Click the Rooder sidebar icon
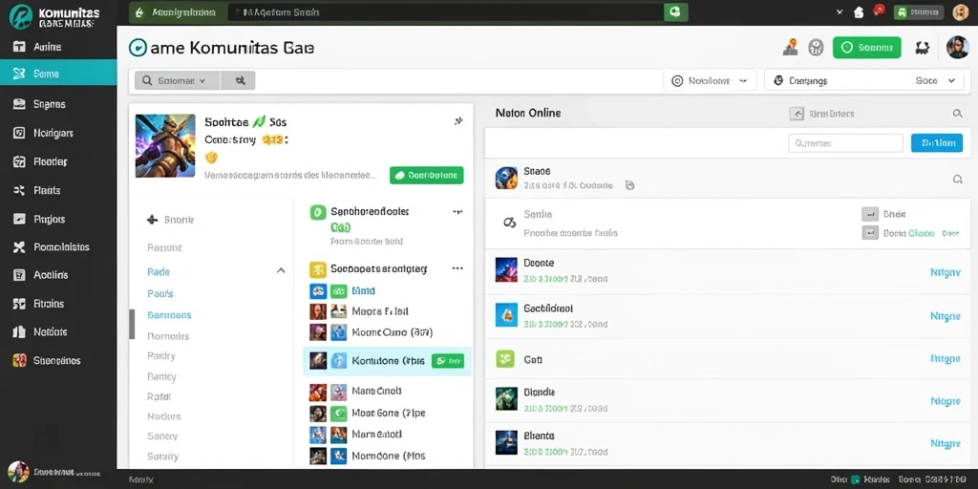Image resolution: width=978 pixels, height=489 pixels. point(19,161)
